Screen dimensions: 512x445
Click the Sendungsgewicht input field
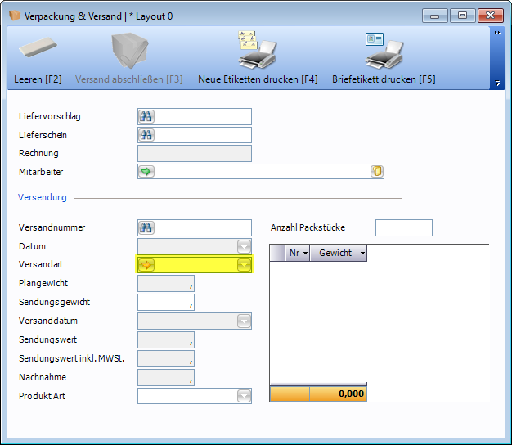tap(164, 303)
